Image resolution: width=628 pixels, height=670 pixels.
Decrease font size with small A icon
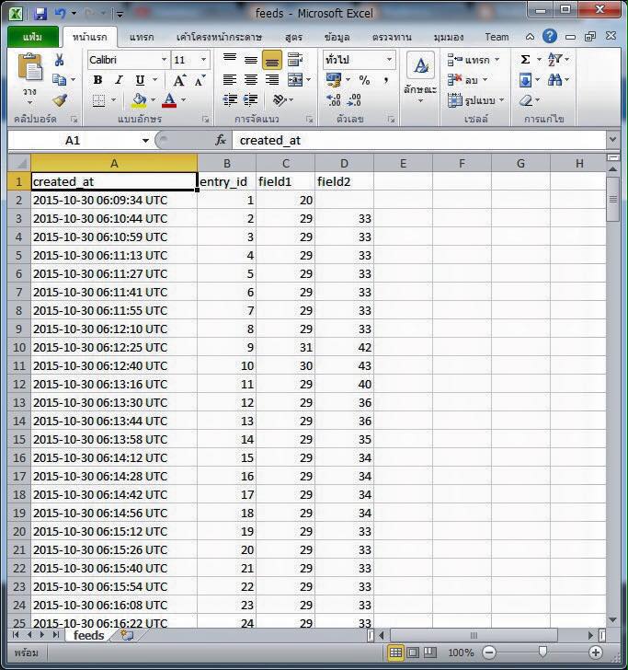(x=200, y=80)
